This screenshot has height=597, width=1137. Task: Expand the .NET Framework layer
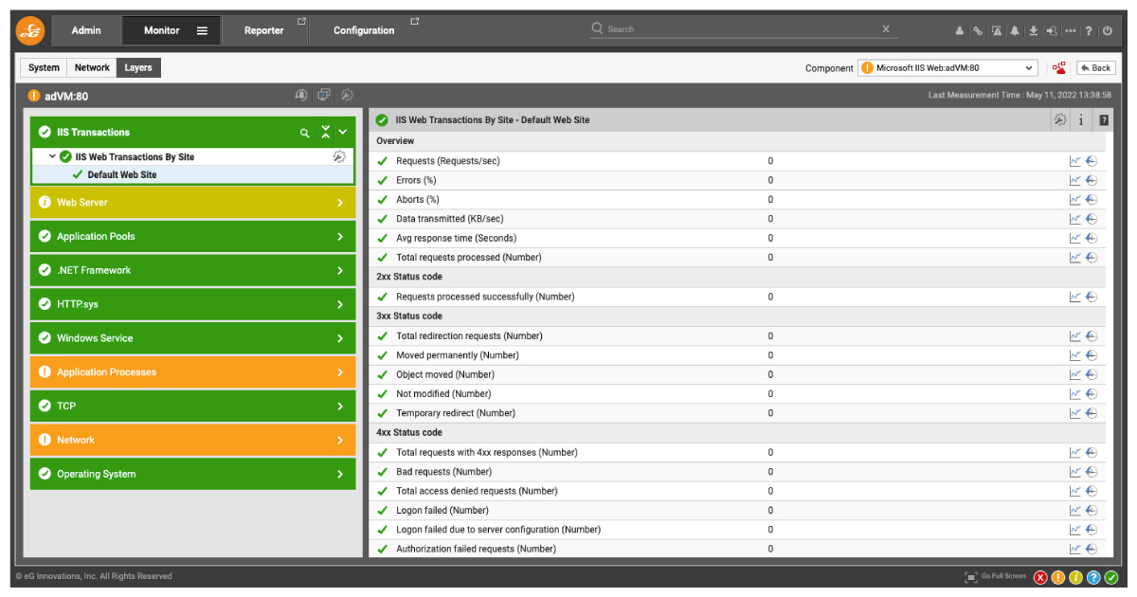click(x=192, y=271)
